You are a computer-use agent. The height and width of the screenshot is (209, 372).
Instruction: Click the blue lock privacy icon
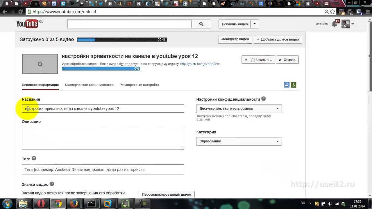coord(287,85)
